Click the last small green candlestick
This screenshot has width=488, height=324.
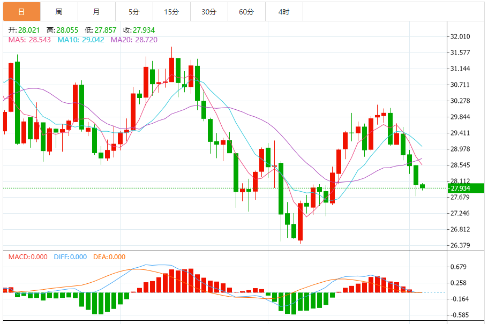tap(422, 186)
